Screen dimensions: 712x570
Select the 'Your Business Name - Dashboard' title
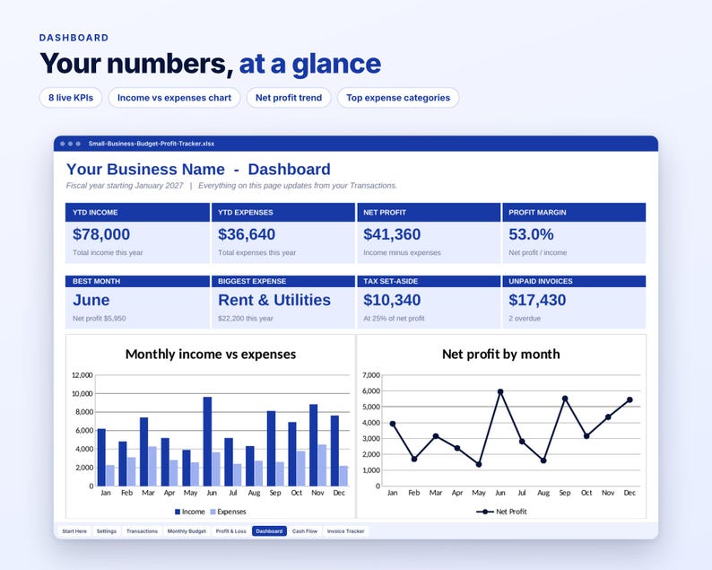(x=198, y=169)
